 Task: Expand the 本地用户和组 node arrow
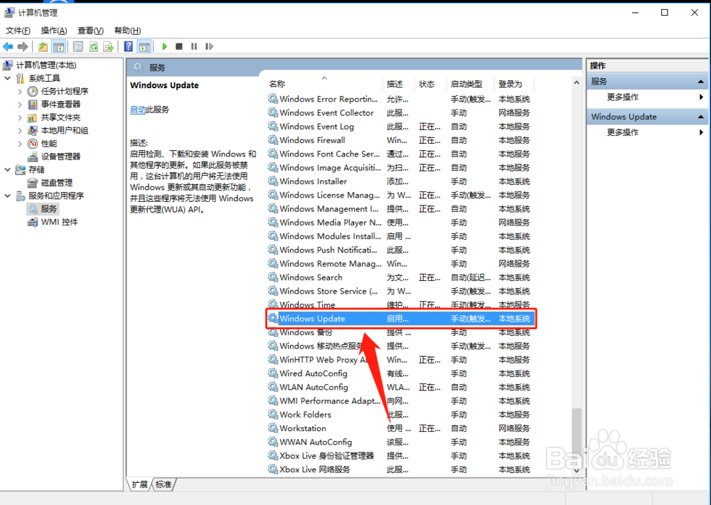pos(20,131)
